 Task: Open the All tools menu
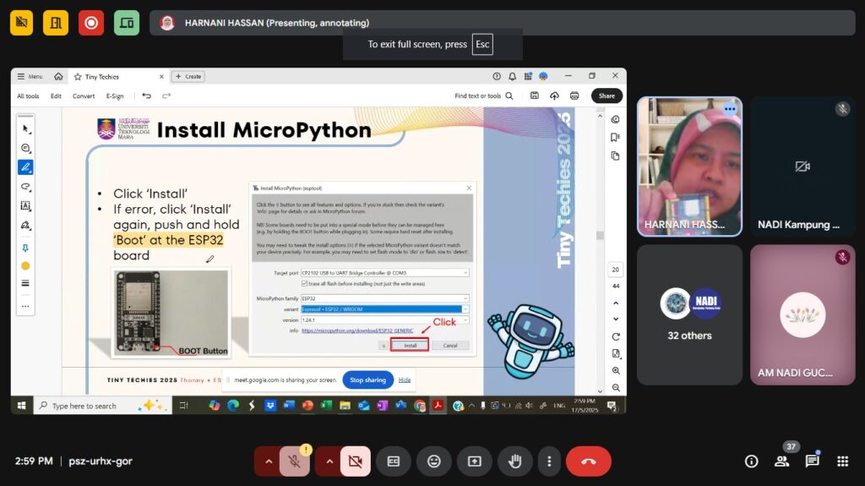point(28,96)
